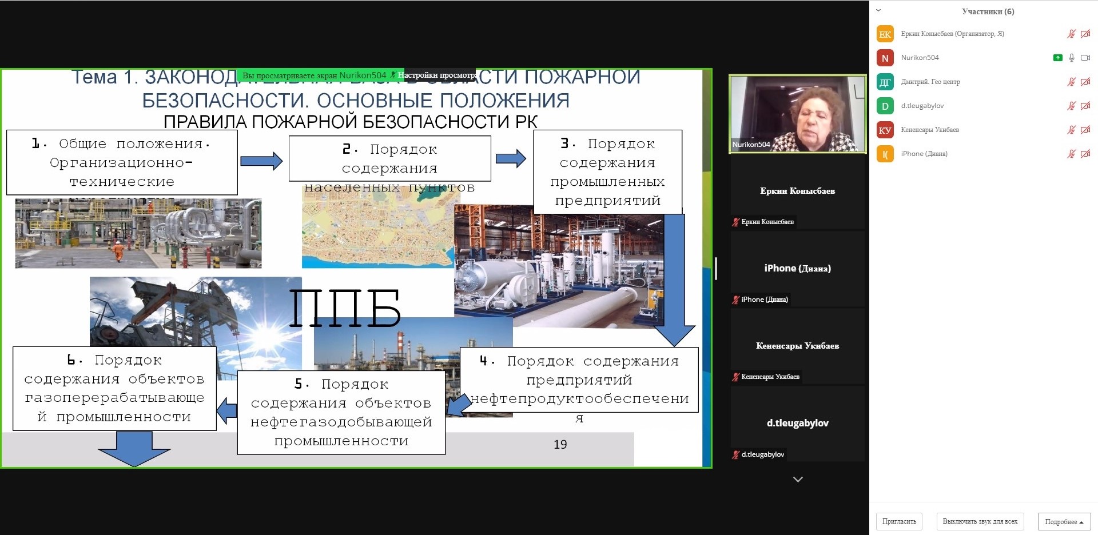Toggle muted microphone for d.tleugabylov in list

(1072, 106)
